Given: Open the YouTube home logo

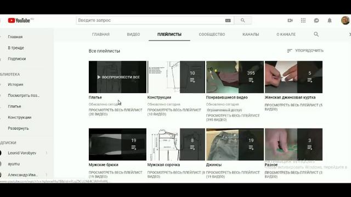Looking at the screenshot, I should [19, 20].
